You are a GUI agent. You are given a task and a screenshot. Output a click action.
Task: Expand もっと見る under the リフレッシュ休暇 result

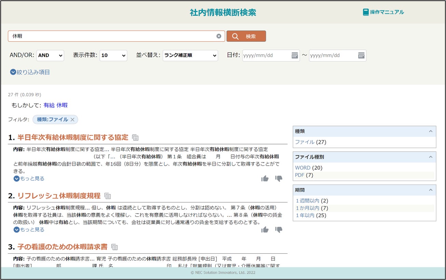click(29, 230)
